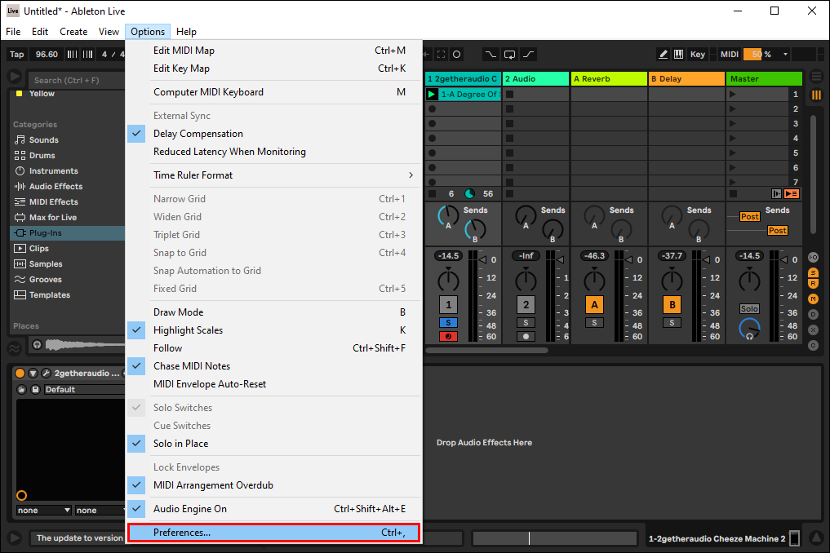The height and width of the screenshot is (553, 830).
Task: Solo track 1 with S button
Action: (x=448, y=323)
